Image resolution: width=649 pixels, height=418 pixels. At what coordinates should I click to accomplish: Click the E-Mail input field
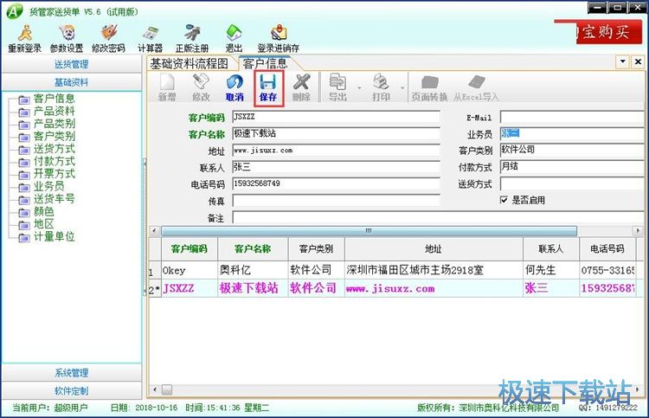point(572,117)
